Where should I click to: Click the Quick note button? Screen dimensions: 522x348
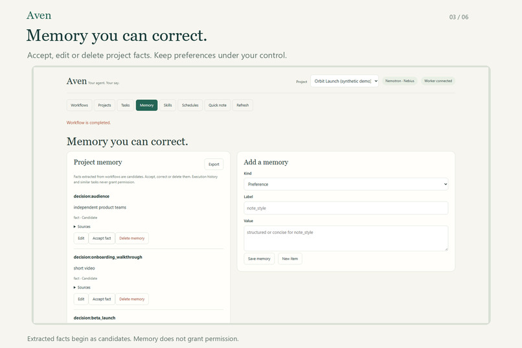pyautogui.click(x=218, y=105)
